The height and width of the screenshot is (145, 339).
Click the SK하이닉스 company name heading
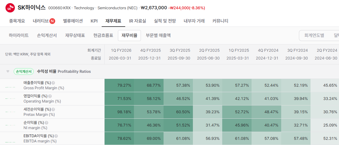[x=32, y=8]
